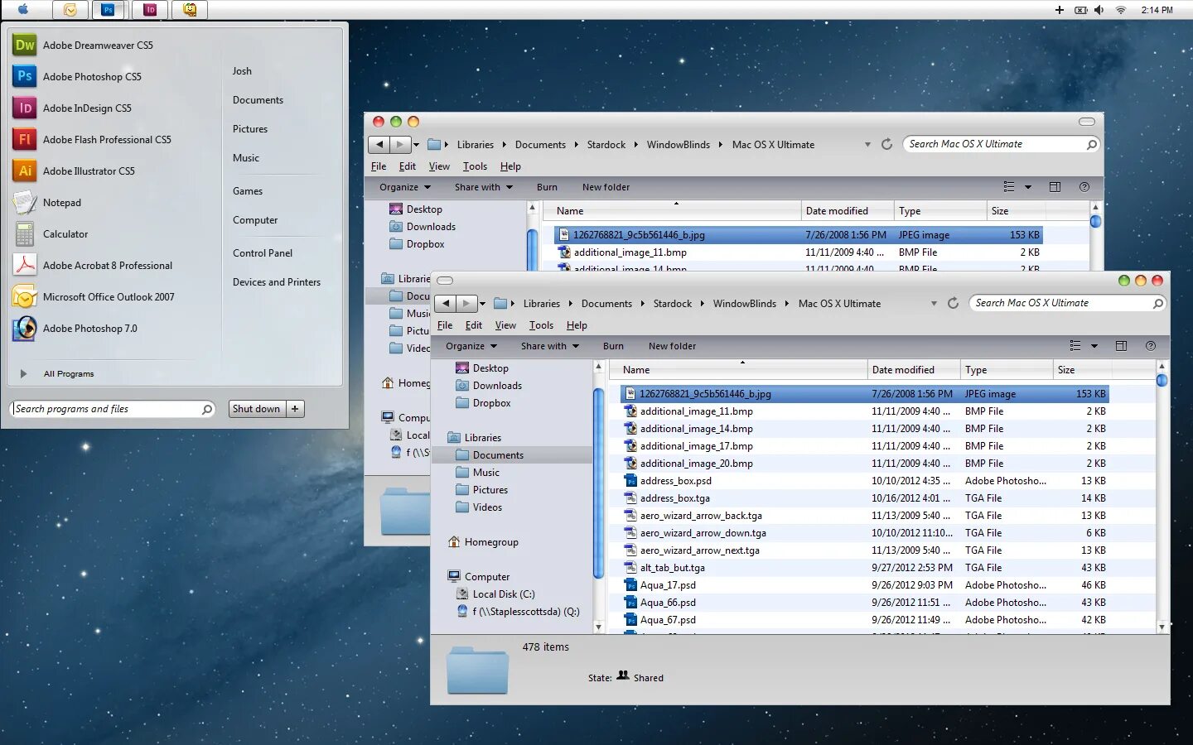Switch to InDesign in the top bar

point(150,10)
